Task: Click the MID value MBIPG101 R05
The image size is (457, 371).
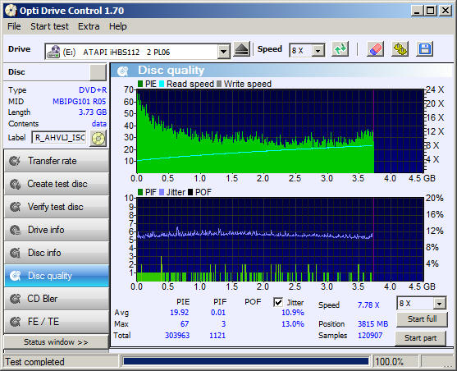Action: [x=80, y=102]
